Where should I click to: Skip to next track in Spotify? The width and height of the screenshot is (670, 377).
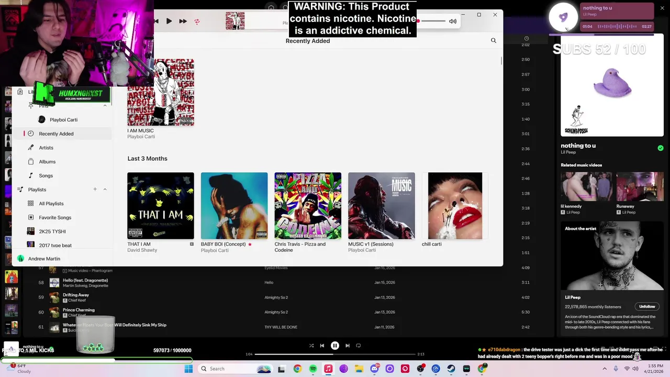click(348, 346)
